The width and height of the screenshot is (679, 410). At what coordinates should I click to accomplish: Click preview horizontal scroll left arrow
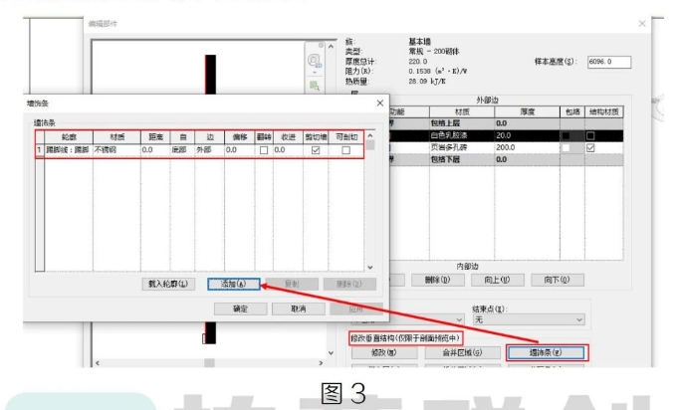[x=98, y=363]
